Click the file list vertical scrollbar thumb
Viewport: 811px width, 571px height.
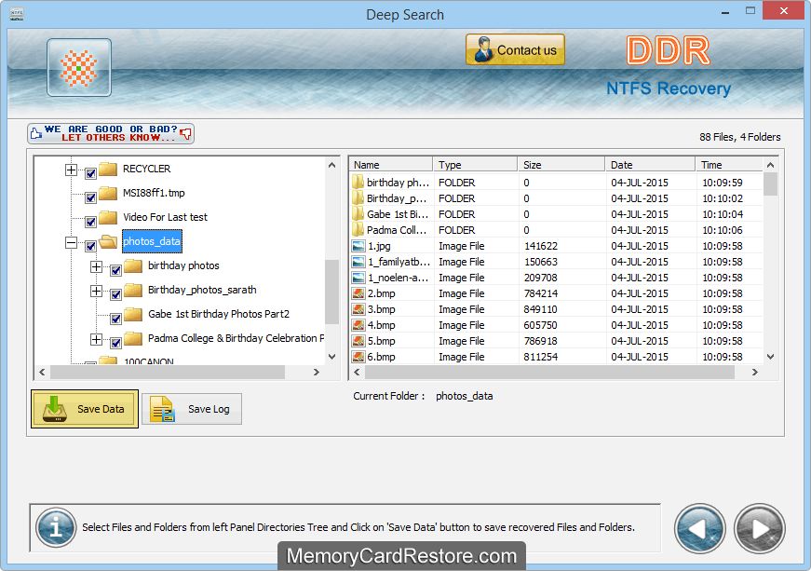point(770,184)
